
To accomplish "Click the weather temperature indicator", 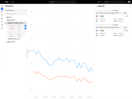I will tap(100, 2).
